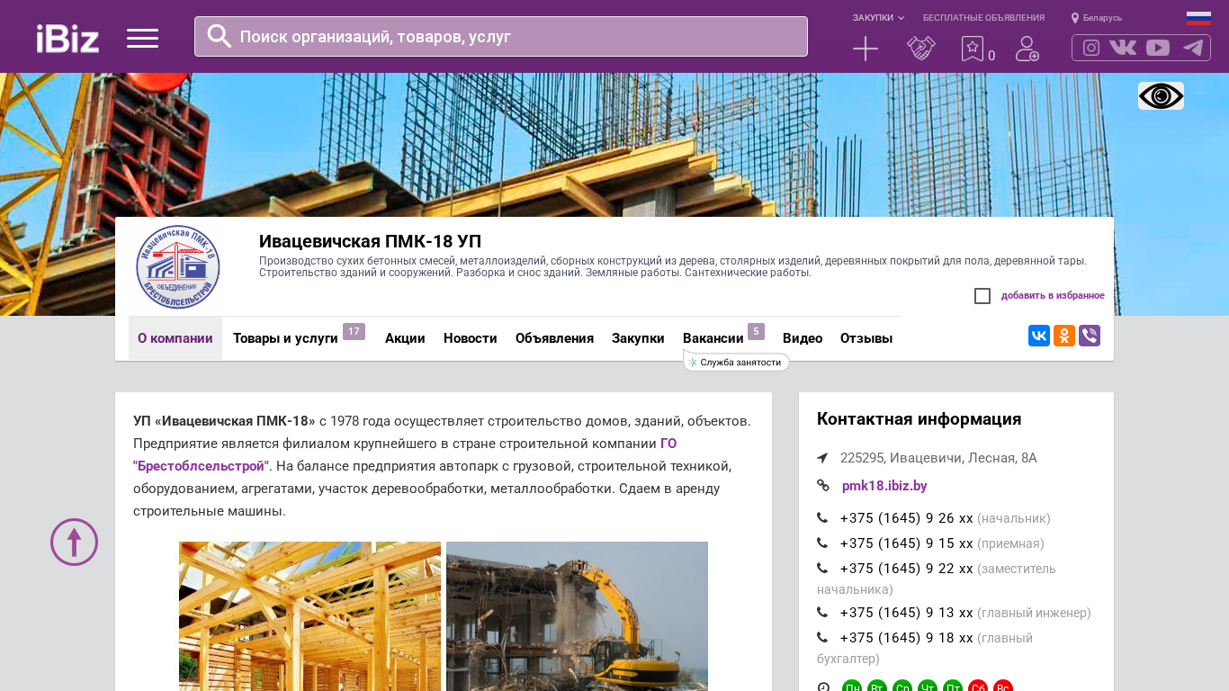The image size is (1229, 691).
Task: Click the company title Ивацевичская ПМК-18 УП
Action: pyautogui.click(x=370, y=241)
